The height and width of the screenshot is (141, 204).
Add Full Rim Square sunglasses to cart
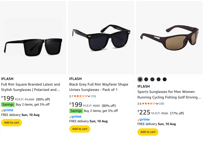click(x=12, y=123)
